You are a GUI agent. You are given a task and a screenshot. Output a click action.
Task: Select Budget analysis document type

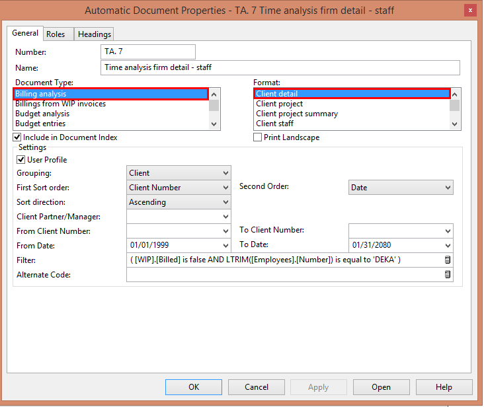pos(111,114)
